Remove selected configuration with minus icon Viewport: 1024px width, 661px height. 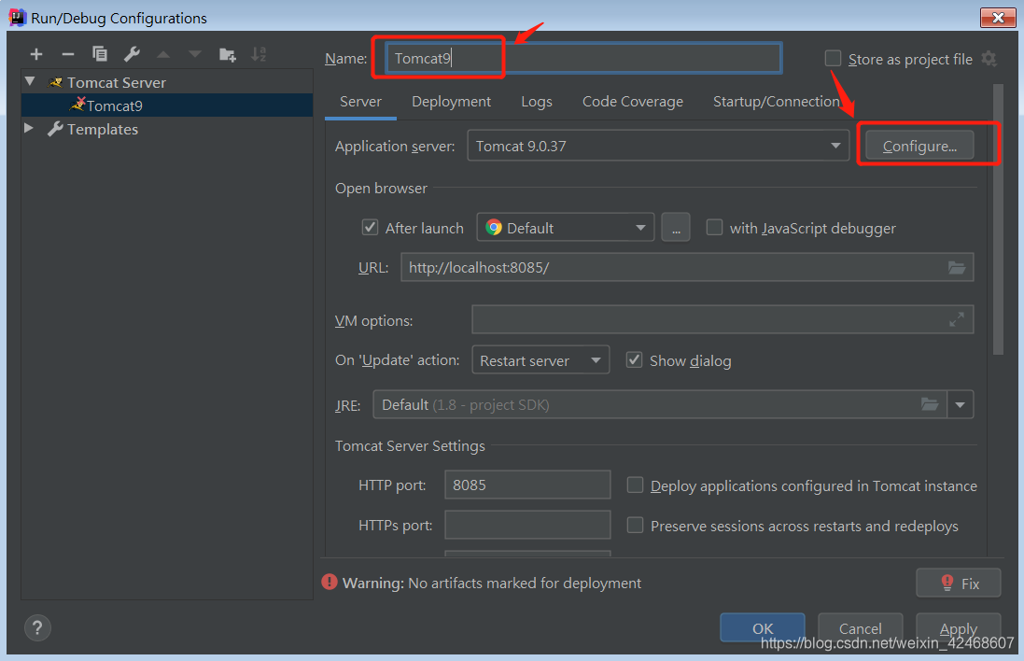pyautogui.click(x=68, y=54)
